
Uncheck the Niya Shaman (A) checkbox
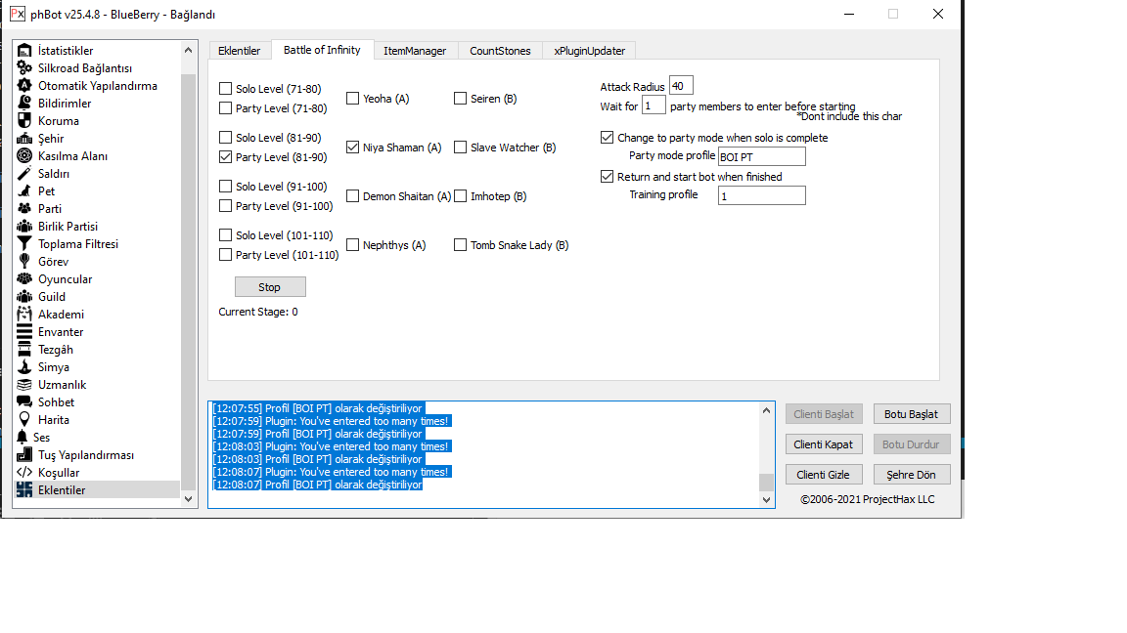[353, 148]
